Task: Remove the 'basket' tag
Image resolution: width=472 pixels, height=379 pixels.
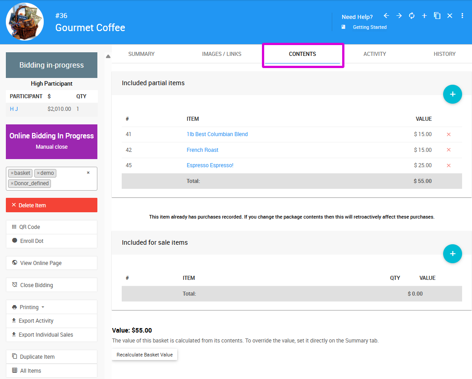Action: pyautogui.click(x=12, y=173)
